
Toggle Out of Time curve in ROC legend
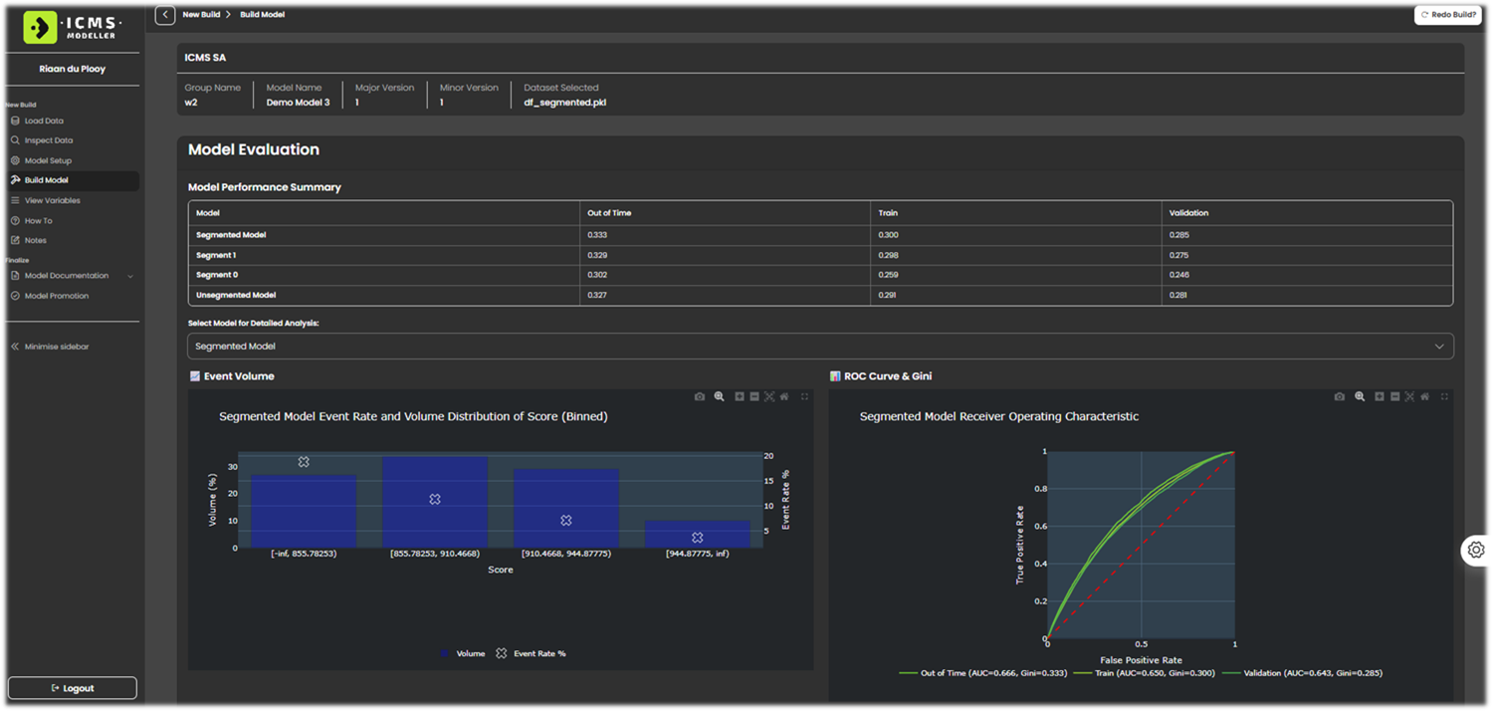[982, 673]
